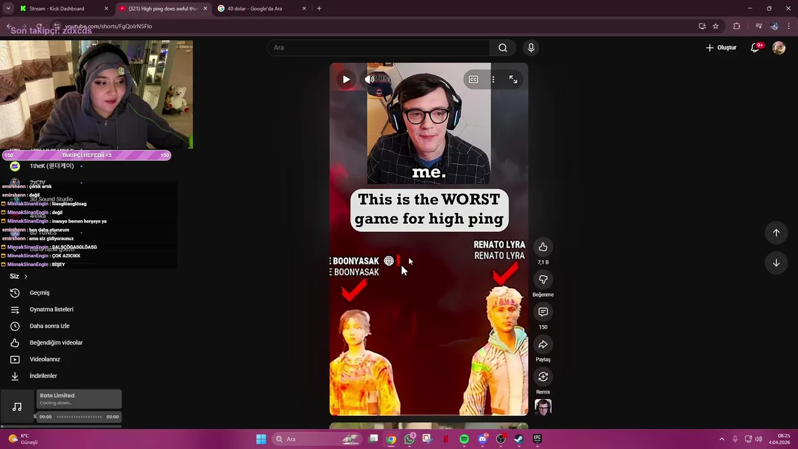798x449 pixels.
Task: Dislike the Short via Beğenme thumbs-down
Action: coord(543,279)
